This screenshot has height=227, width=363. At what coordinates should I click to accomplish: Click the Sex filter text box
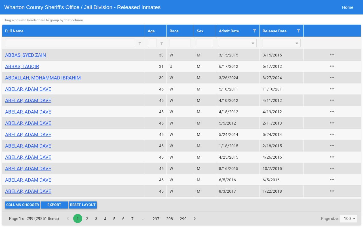(x=205, y=43)
